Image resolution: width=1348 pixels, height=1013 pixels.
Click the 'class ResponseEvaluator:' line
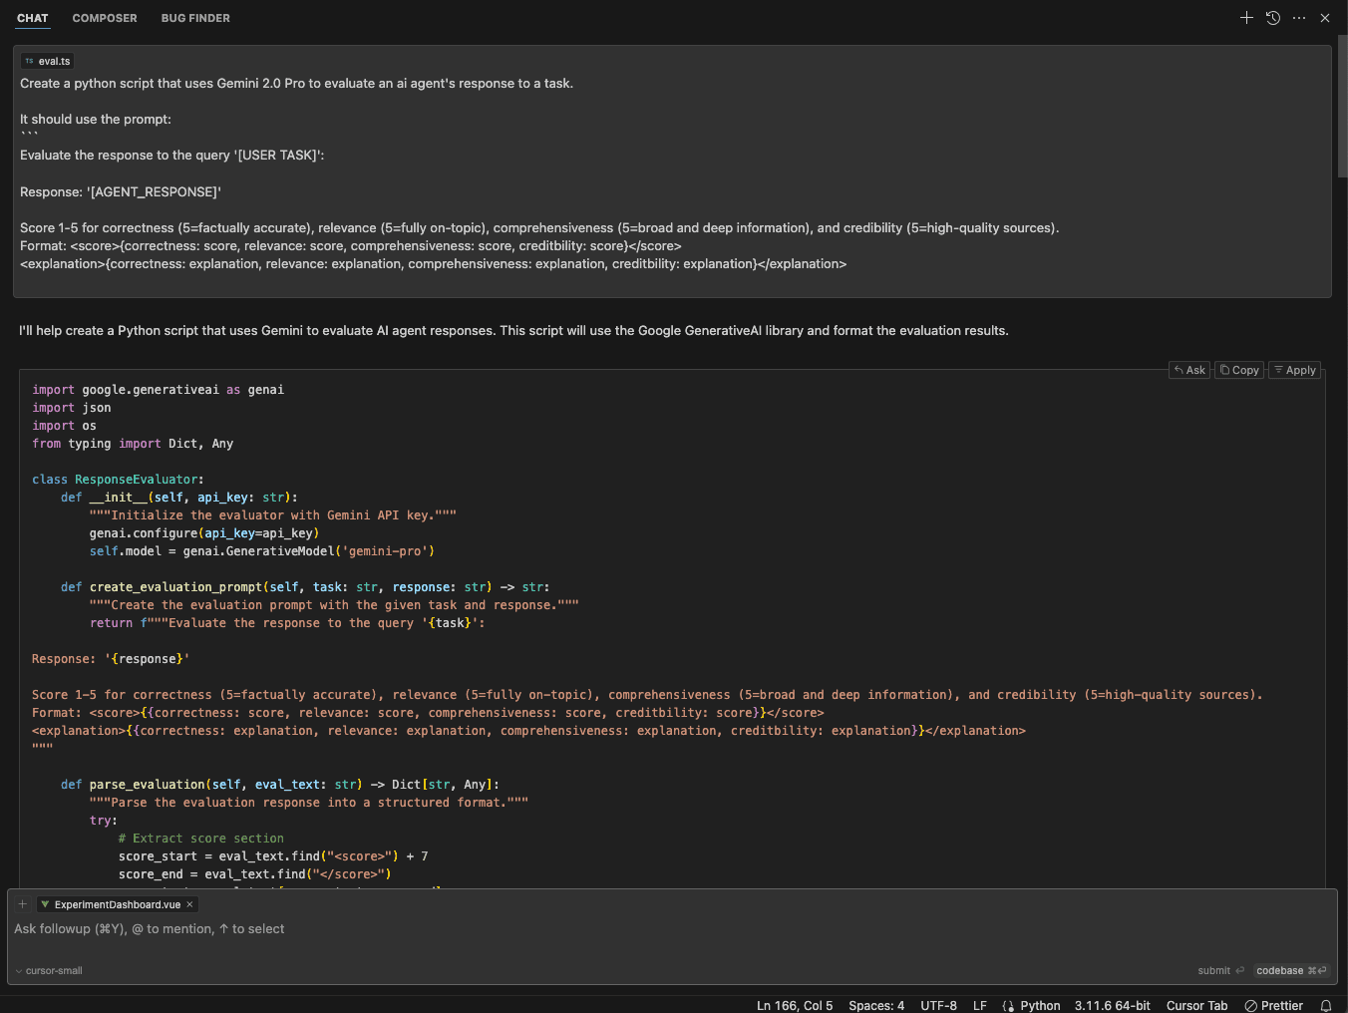(118, 480)
